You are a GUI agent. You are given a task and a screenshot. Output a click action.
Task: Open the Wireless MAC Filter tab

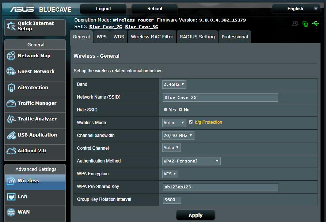[x=152, y=37]
